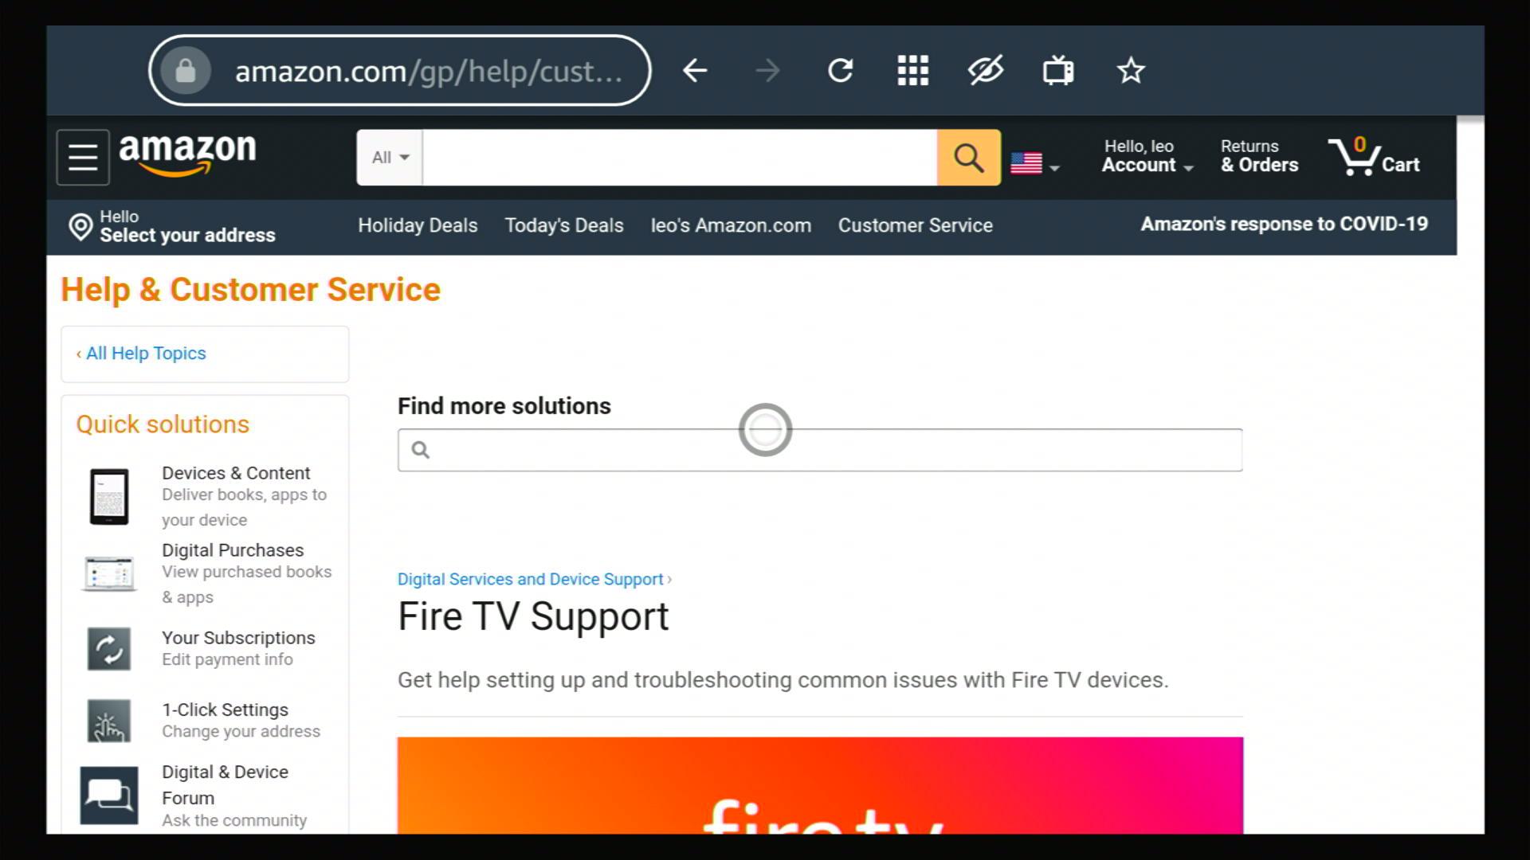Open the Amazon hamburger menu
Screen dimensions: 1530x860
83,158
